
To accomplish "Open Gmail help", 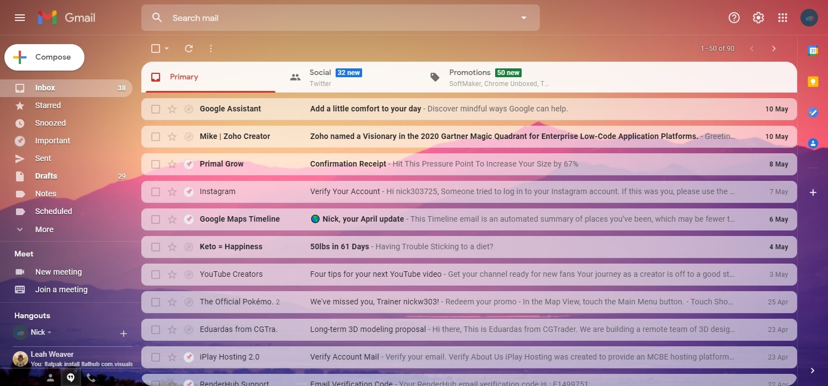I will 734,17.
